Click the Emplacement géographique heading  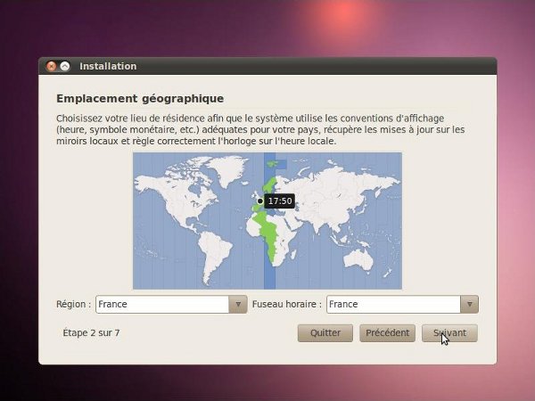(139, 98)
